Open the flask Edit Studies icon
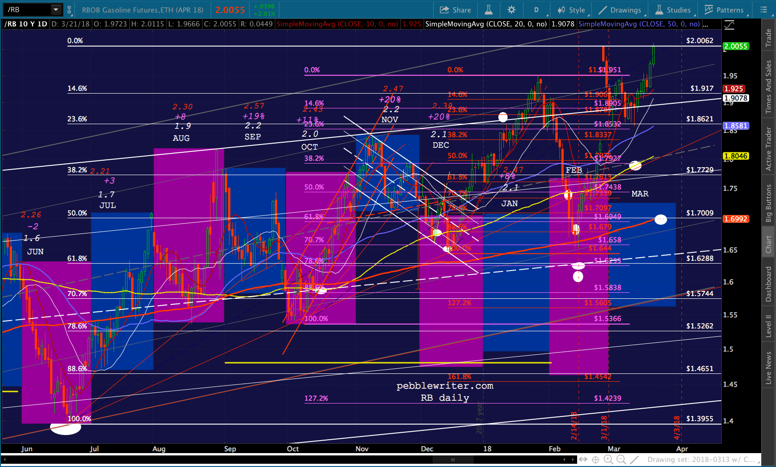The width and height of the screenshot is (776, 467). tap(489, 10)
